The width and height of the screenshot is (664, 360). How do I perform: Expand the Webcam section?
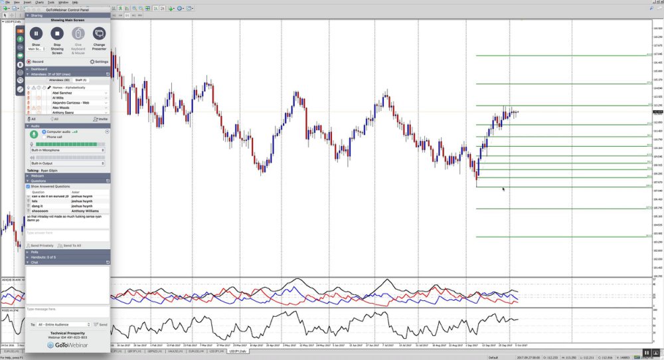(x=68, y=176)
